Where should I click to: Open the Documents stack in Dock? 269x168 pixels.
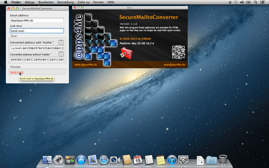point(200,160)
